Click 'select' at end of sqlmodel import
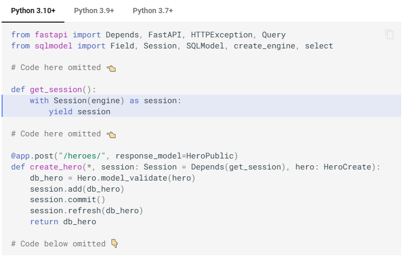This screenshot has height=259, width=407. tap(319, 46)
